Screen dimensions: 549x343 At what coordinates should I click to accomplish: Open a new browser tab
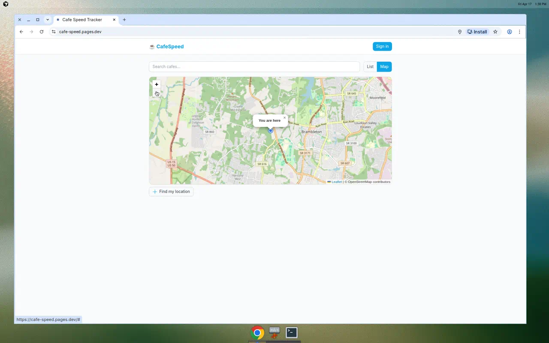[x=124, y=20]
